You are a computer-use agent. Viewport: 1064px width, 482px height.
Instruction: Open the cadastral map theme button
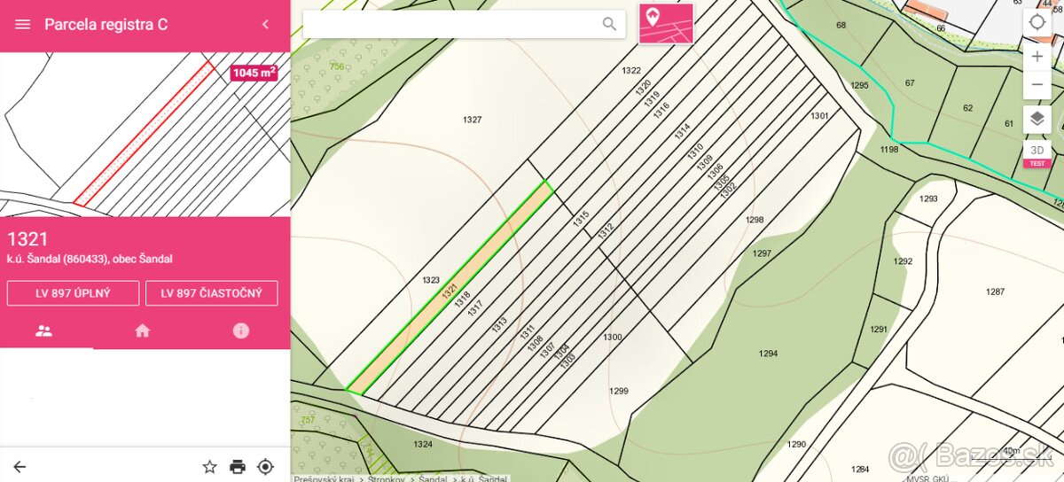(x=666, y=24)
